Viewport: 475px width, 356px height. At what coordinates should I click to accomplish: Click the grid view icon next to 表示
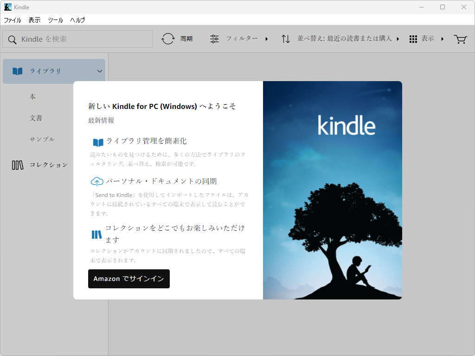pos(412,39)
